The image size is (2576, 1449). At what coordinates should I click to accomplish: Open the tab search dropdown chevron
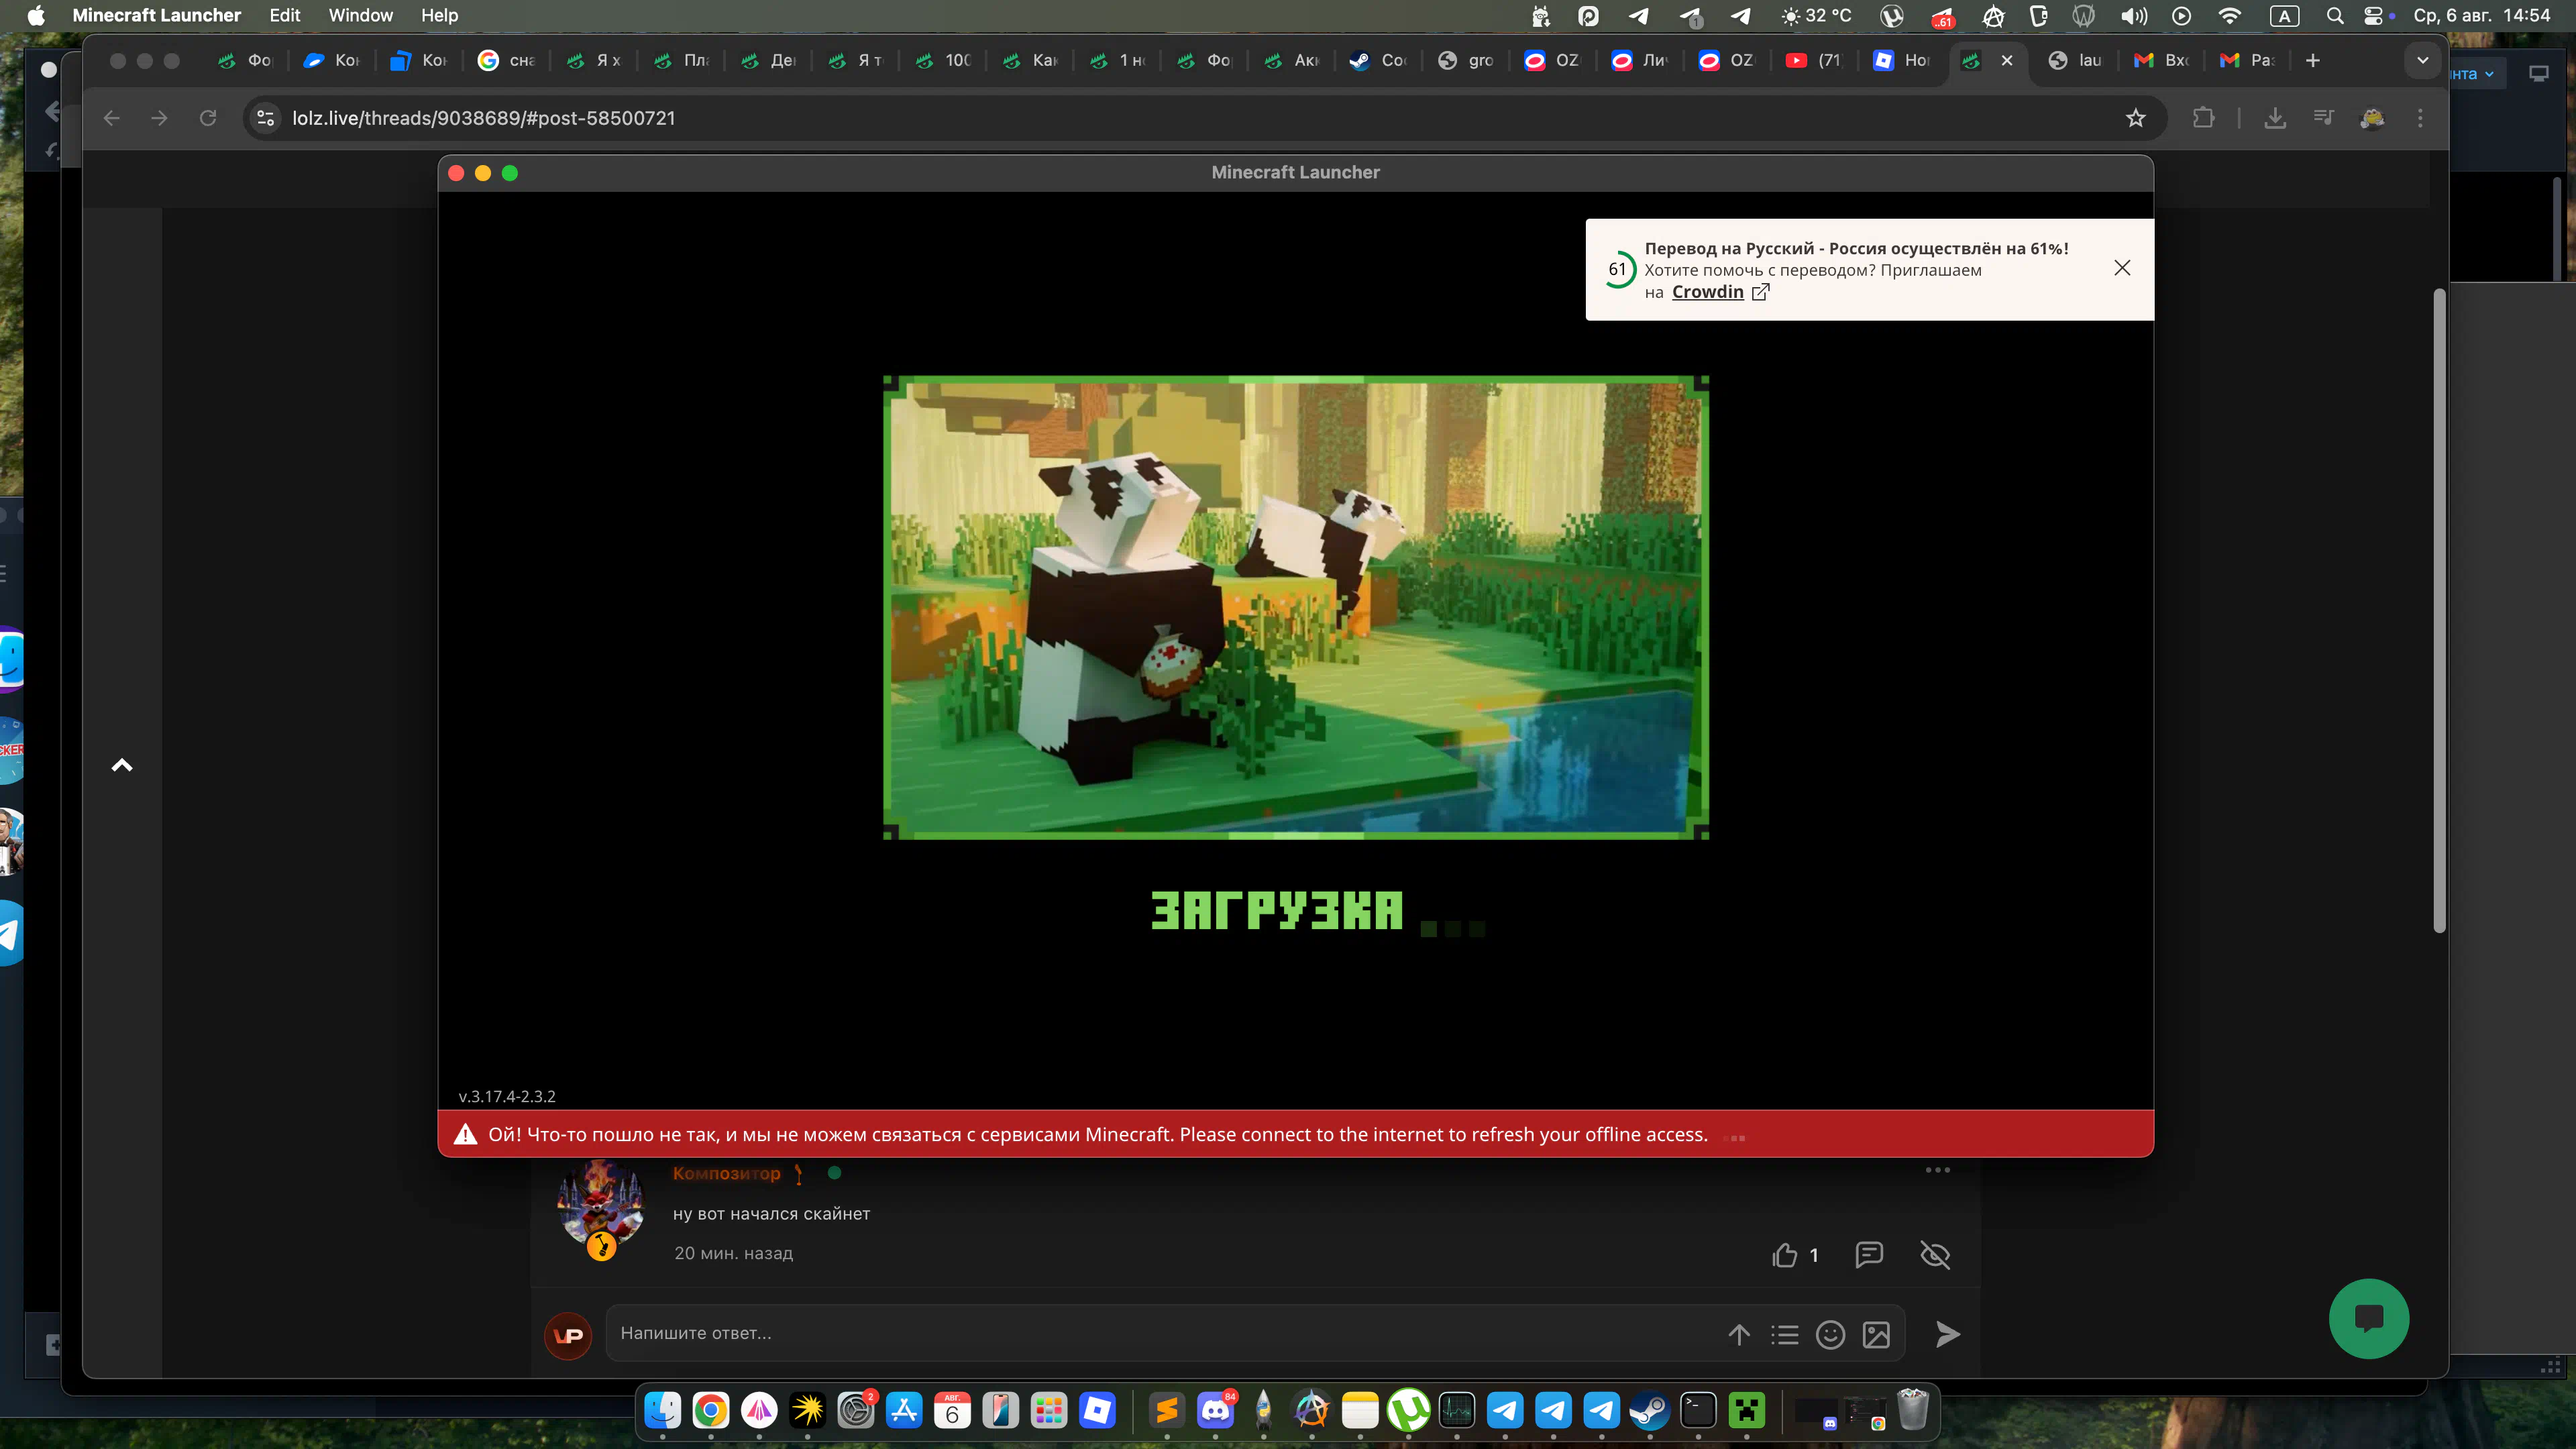click(x=2422, y=60)
